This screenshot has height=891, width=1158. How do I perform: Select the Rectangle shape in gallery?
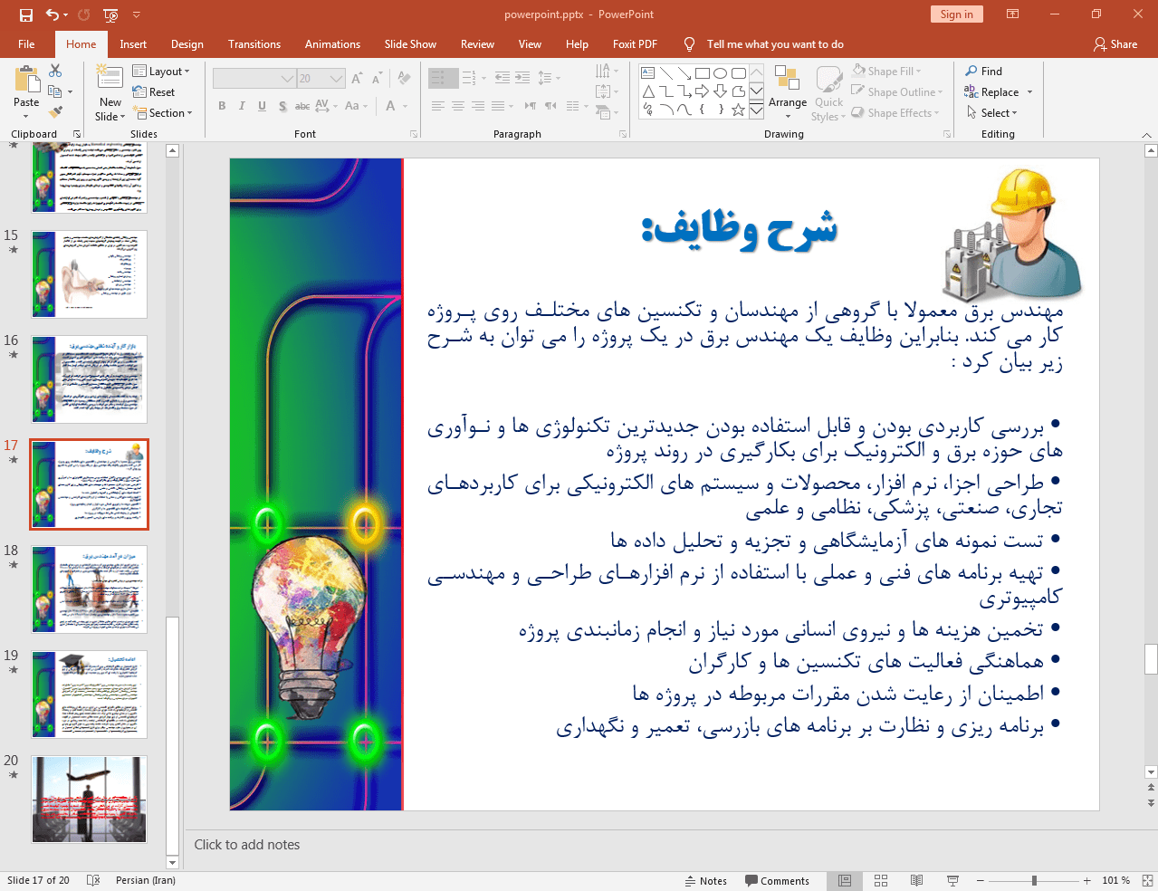703,73
